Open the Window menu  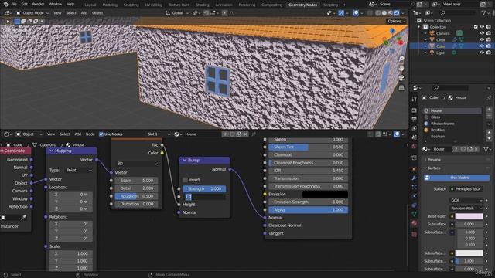click(55, 5)
